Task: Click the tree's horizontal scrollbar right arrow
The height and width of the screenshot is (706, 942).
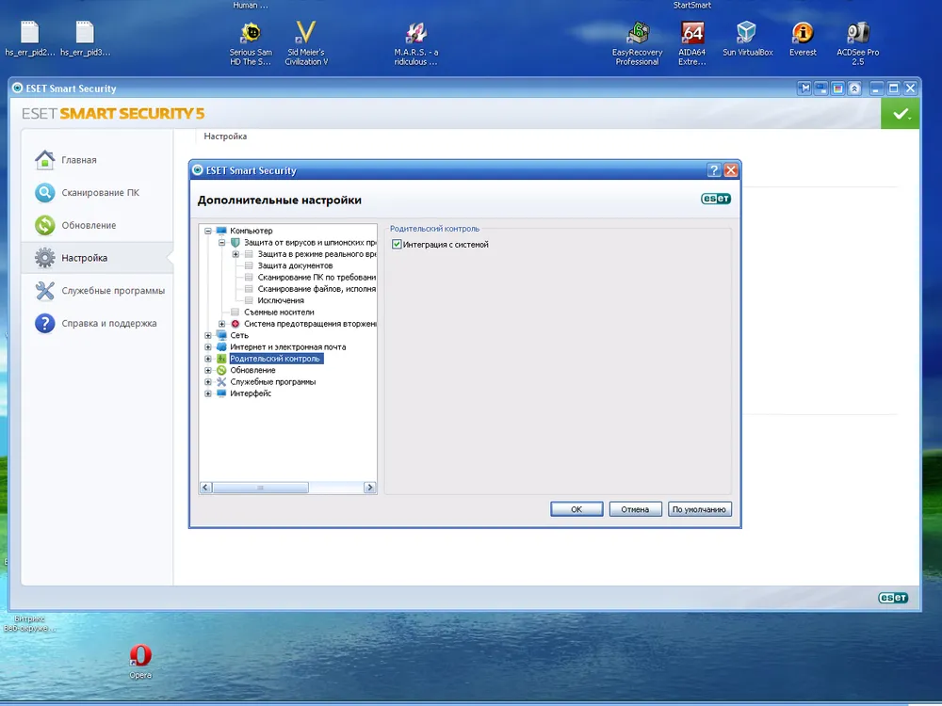Action: coord(370,488)
